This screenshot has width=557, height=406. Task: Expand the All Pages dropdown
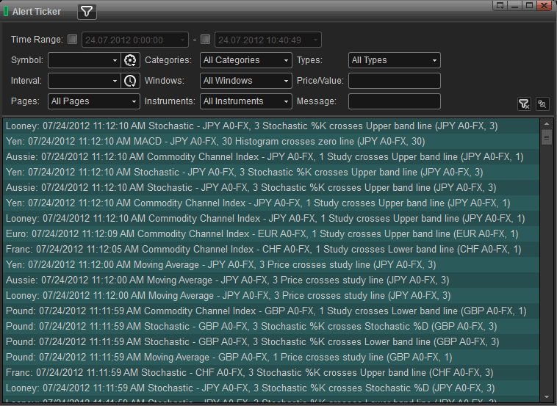(93, 101)
